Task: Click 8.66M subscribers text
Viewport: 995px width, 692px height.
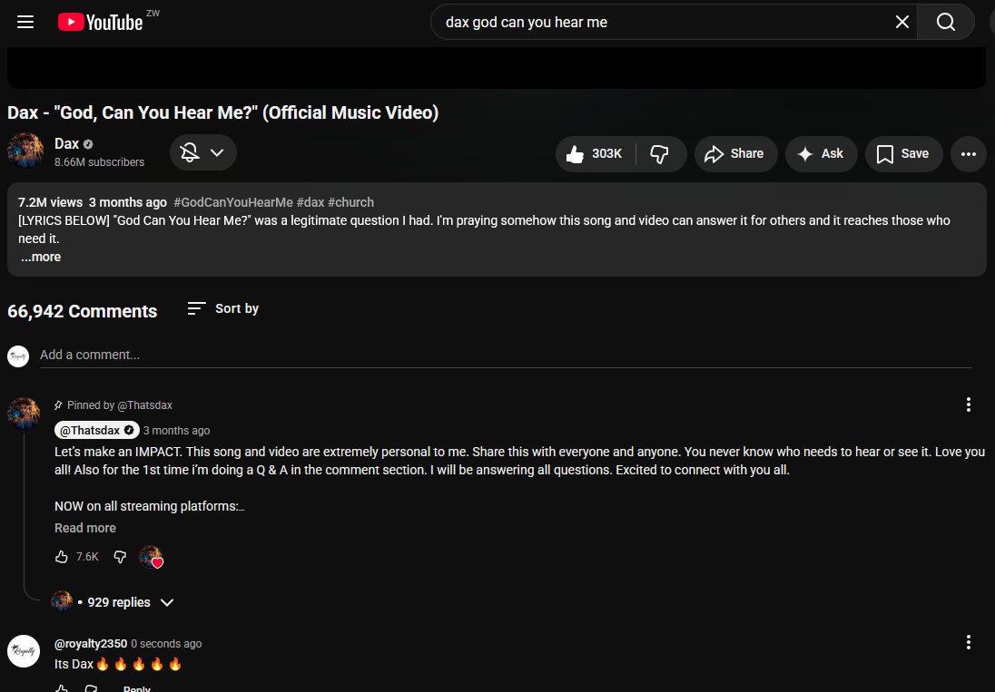Action: pos(100,162)
